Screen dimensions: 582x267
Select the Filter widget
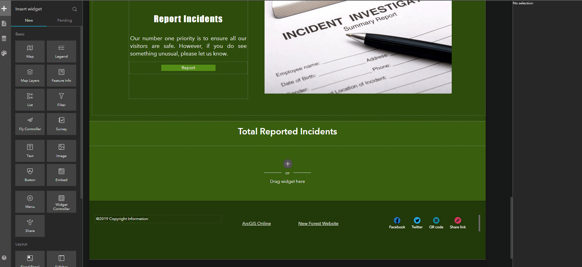pyautogui.click(x=61, y=100)
